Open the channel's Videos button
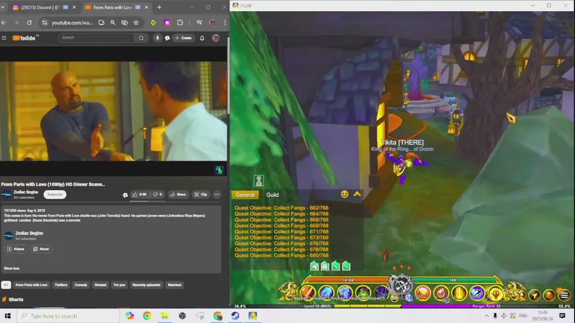This screenshot has width=575, height=323. pos(16,249)
